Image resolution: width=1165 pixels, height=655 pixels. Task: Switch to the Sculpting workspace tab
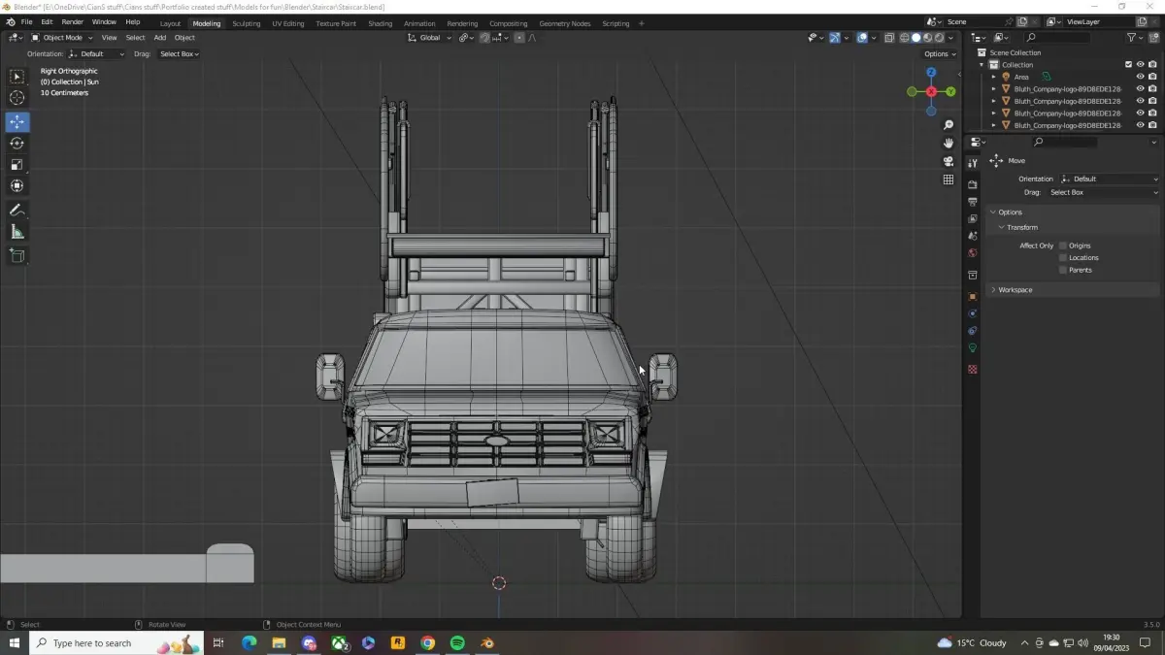(x=246, y=23)
